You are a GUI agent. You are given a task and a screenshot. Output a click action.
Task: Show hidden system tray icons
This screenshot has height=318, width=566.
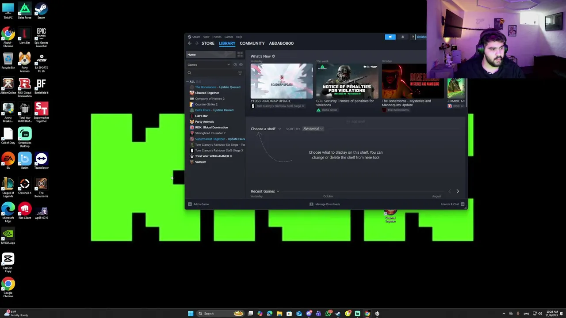point(504,314)
